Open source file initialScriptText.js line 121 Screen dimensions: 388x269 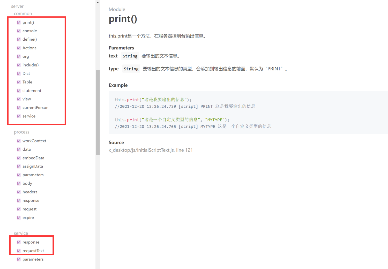pos(151,150)
